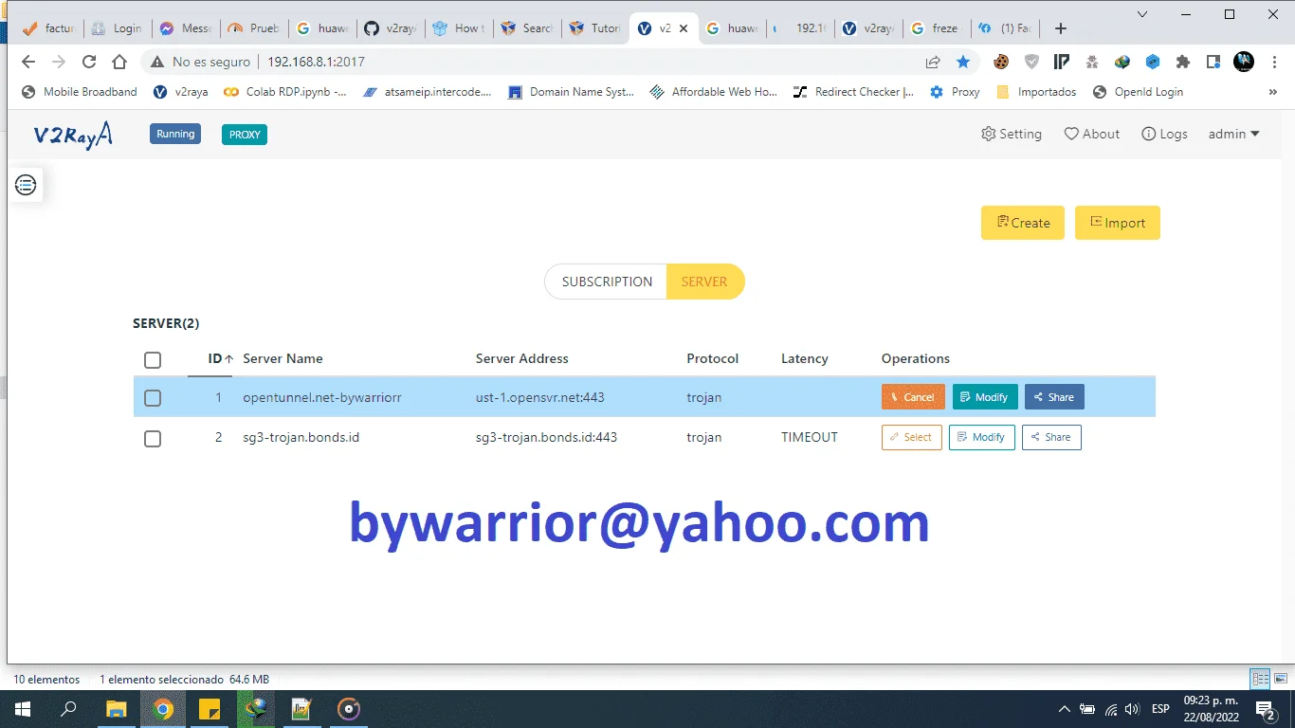Switch to the Login browser tab

(x=118, y=28)
